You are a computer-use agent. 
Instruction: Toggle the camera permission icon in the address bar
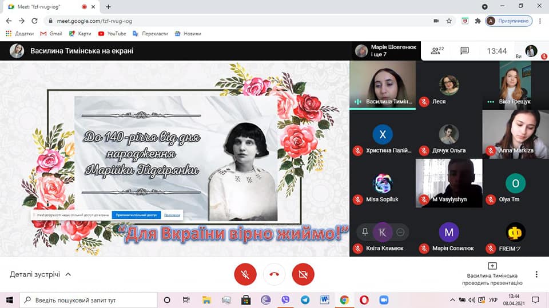coord(436,21)
